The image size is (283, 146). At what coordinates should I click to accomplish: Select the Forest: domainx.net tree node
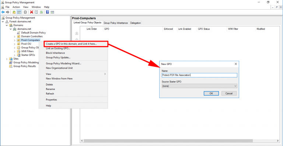[20, 21]
